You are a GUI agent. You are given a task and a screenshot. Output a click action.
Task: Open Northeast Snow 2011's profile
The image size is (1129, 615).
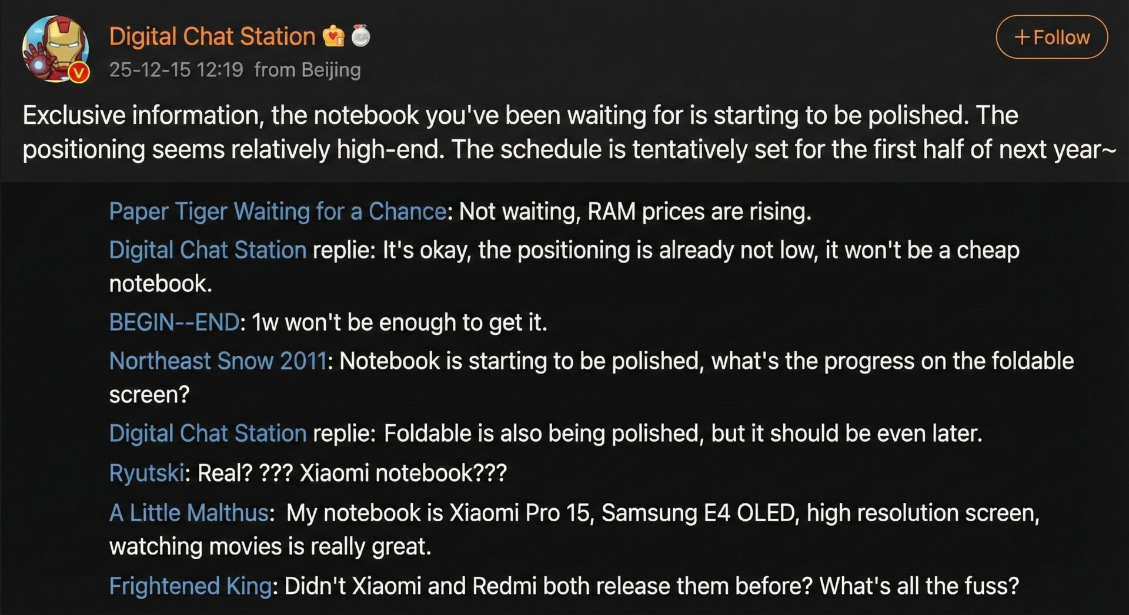click(x=216, y=361)
